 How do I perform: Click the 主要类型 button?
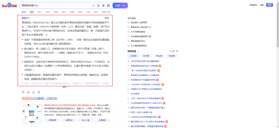click(x=102, y=120)
